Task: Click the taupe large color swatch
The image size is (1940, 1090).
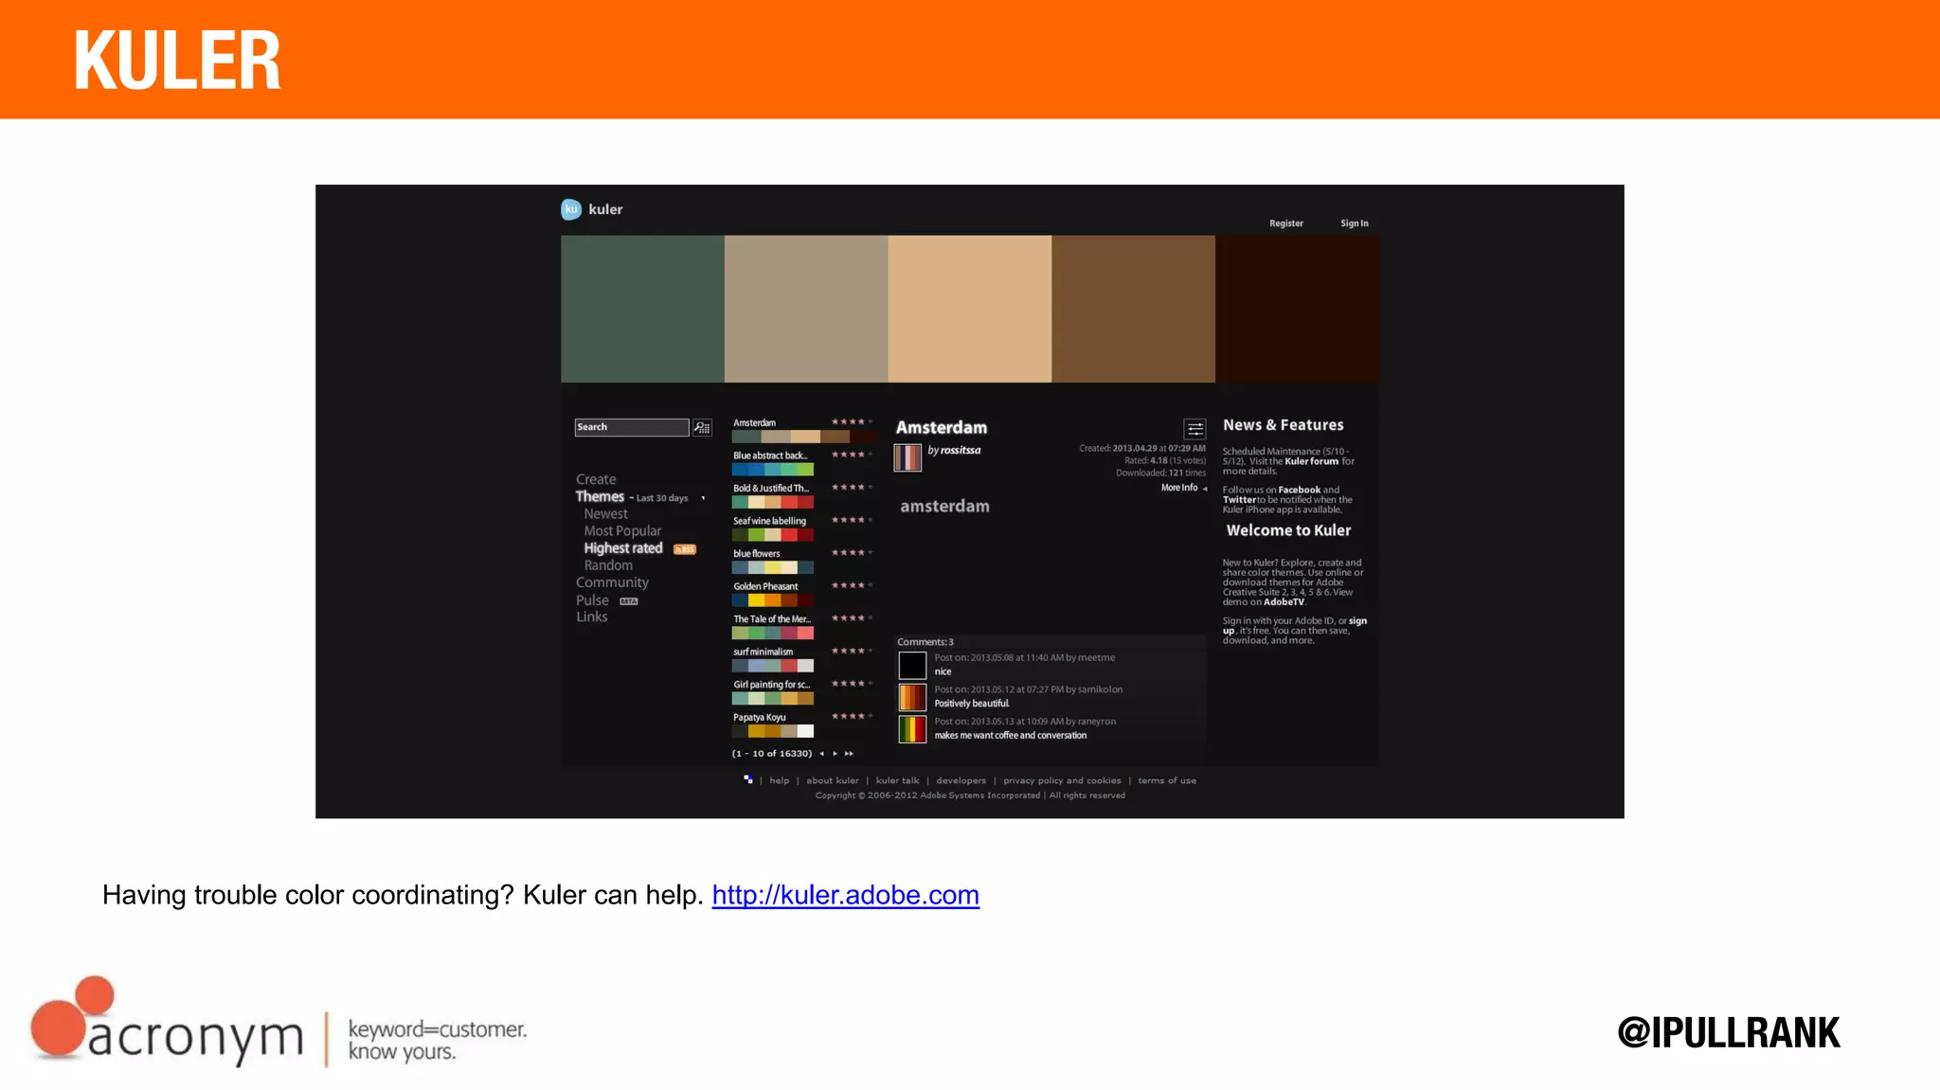Action: click(x=806, y=309)
